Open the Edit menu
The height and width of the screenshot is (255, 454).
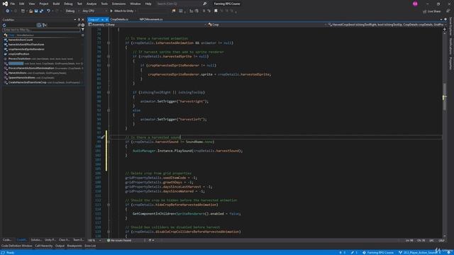click(22, 4)
